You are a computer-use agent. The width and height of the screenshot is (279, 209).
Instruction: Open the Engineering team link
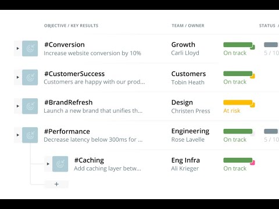pyautogui.click(x=190, y=131)
